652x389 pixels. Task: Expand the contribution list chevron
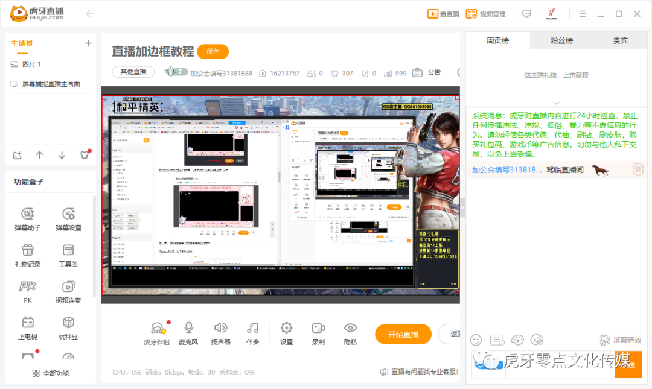(x=557, y=103)
